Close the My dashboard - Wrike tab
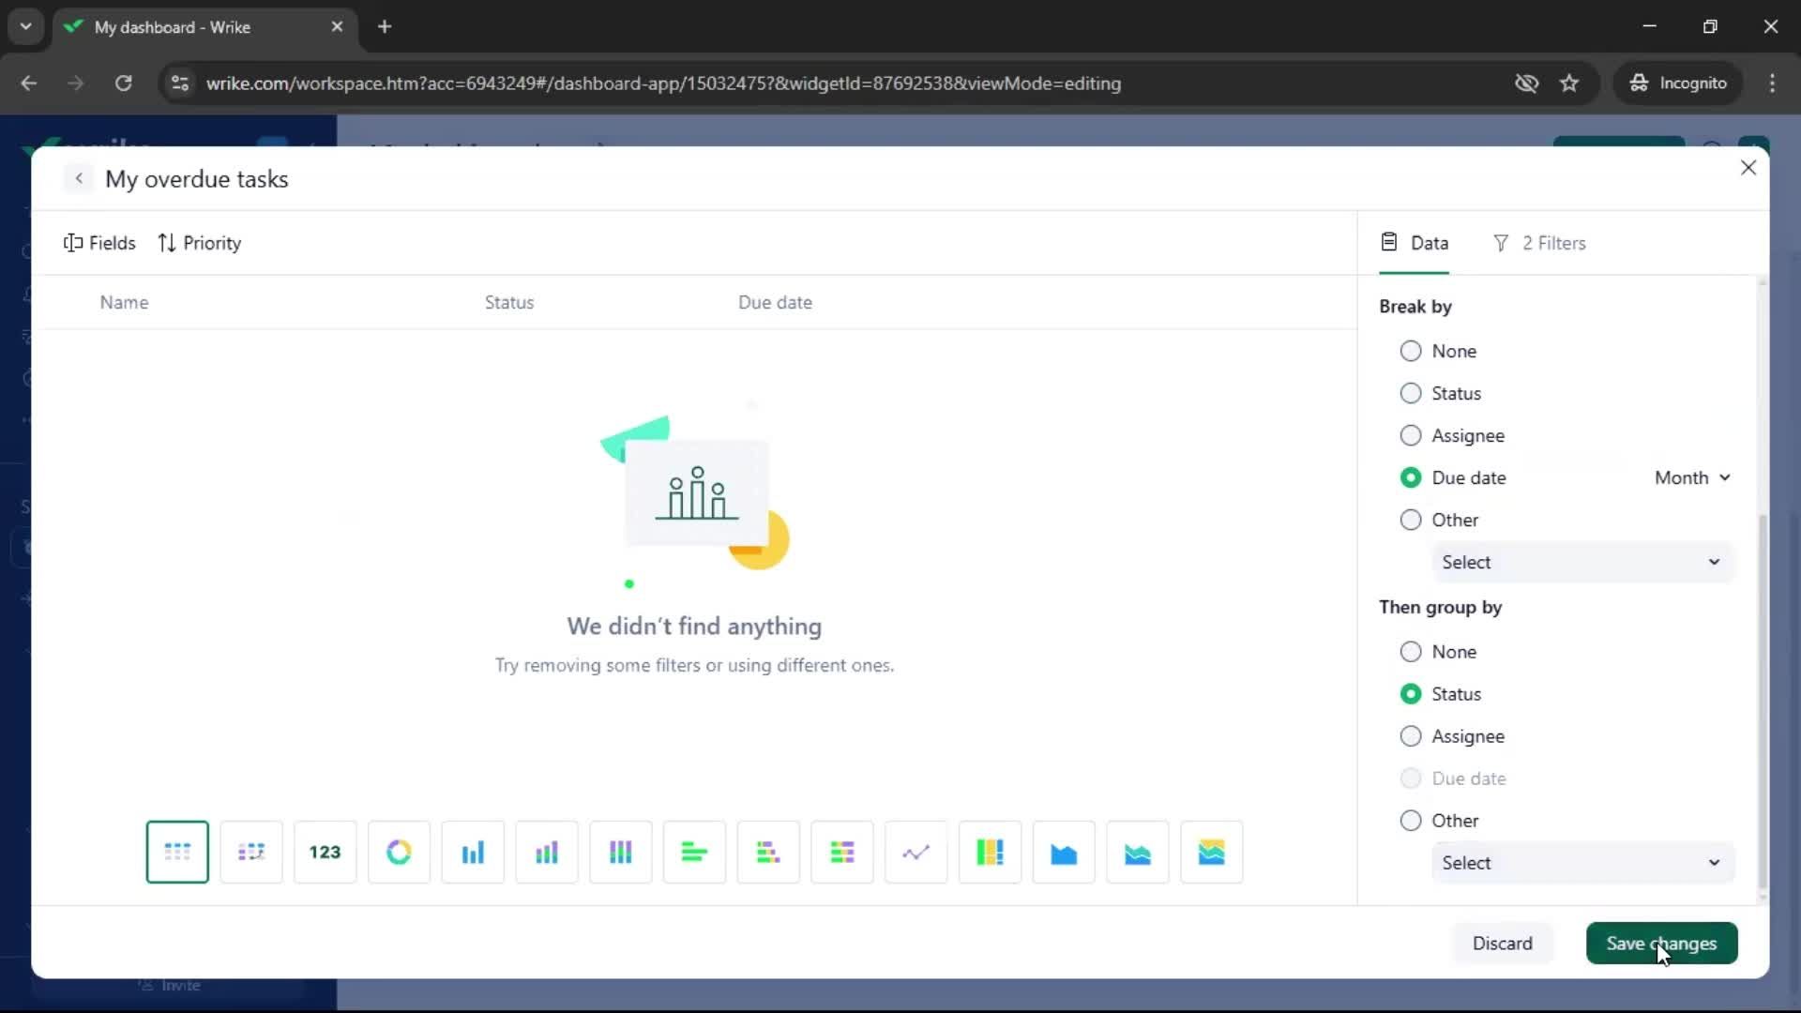The width and height of the screenshot is (1801, 1013). 337,27
